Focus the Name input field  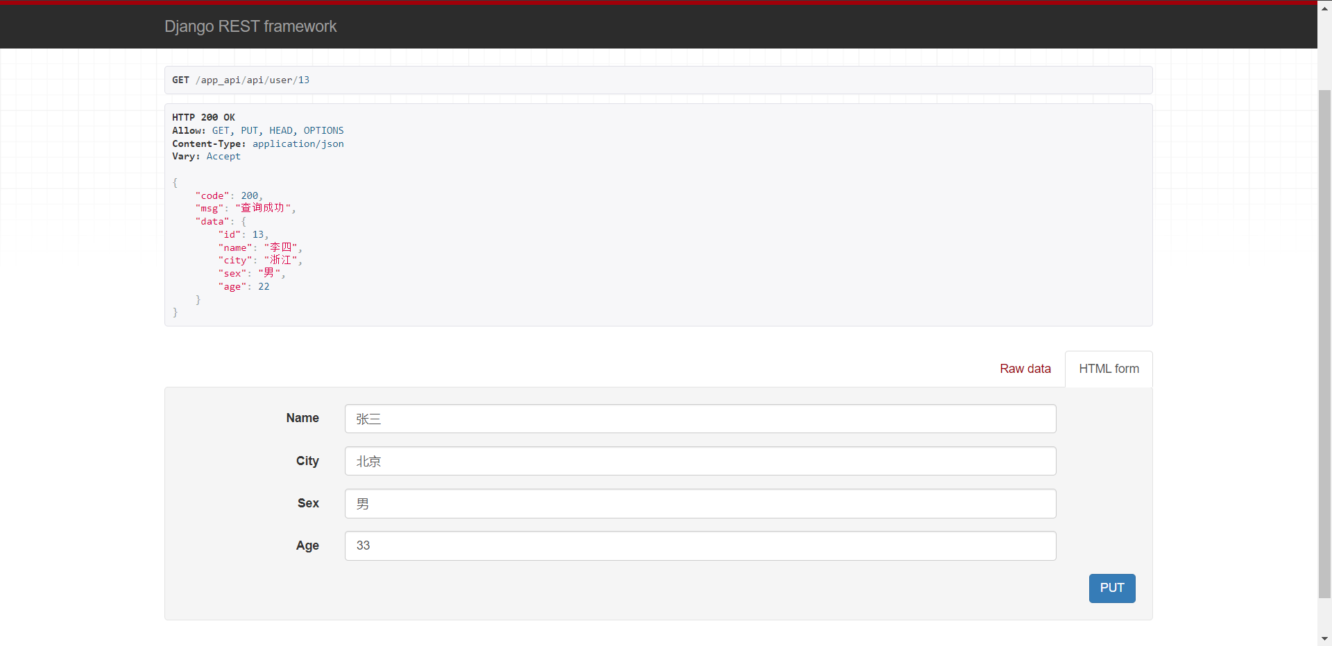coord(700,419)
